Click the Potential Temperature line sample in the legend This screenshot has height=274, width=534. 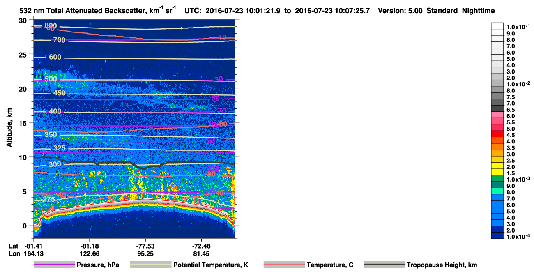150,265
